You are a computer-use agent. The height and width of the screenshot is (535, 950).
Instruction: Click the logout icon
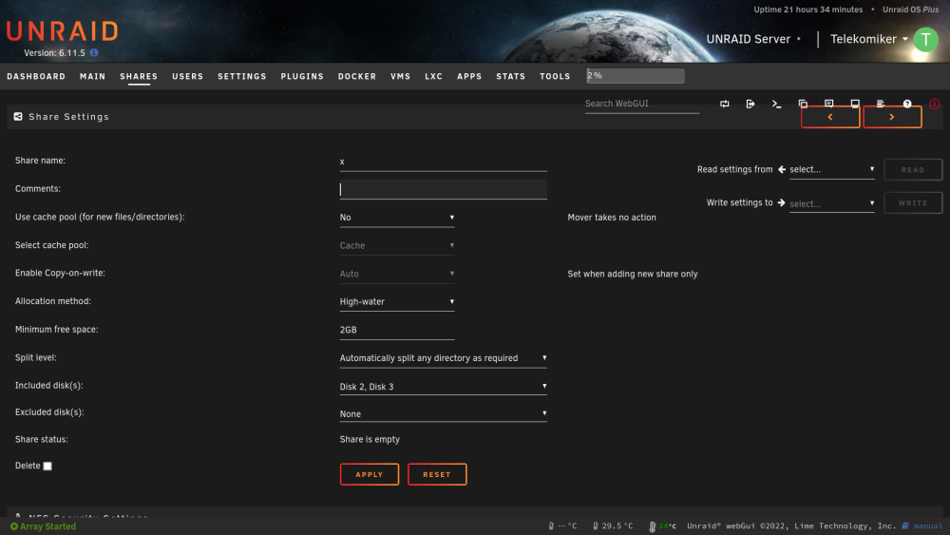pos(750,104)
